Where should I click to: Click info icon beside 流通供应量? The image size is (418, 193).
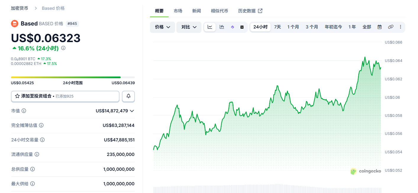click(x=37, y=154)
